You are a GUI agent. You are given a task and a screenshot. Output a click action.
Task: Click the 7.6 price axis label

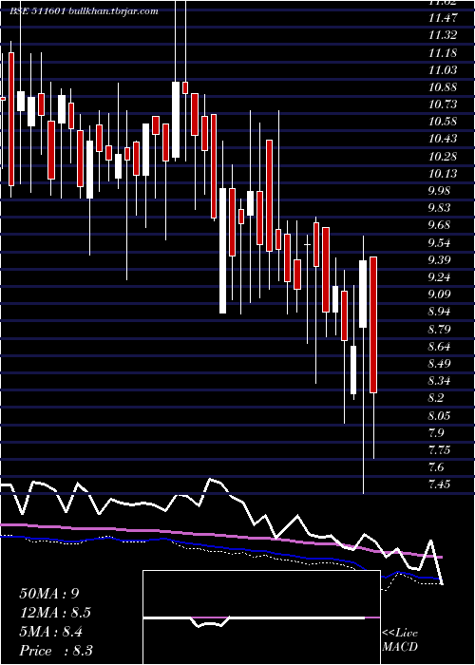click(x=438, y=467)
